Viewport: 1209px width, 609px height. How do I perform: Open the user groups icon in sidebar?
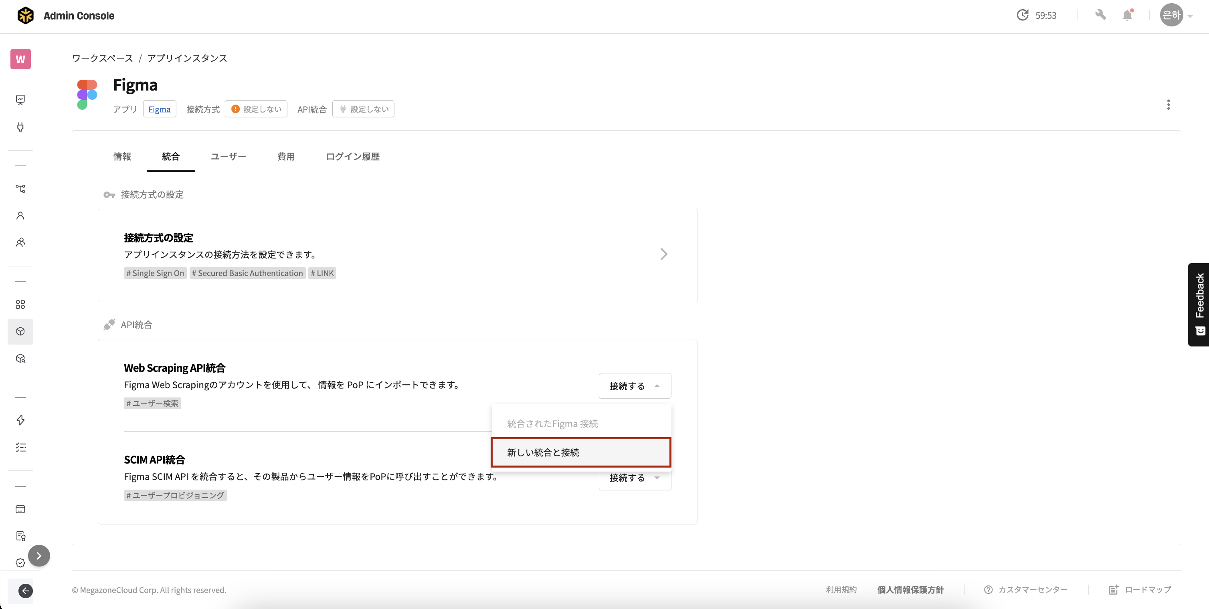20,242
